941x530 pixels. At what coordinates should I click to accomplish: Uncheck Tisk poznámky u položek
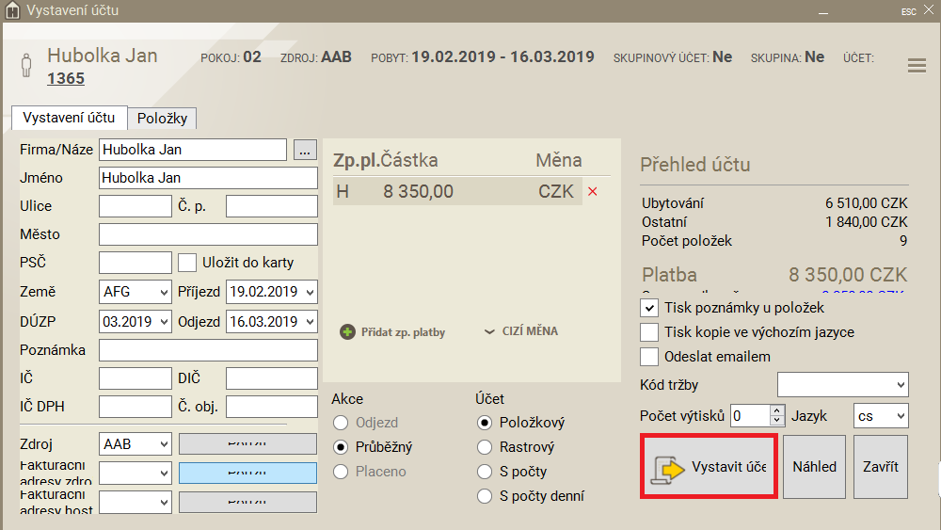pos(648,308)
